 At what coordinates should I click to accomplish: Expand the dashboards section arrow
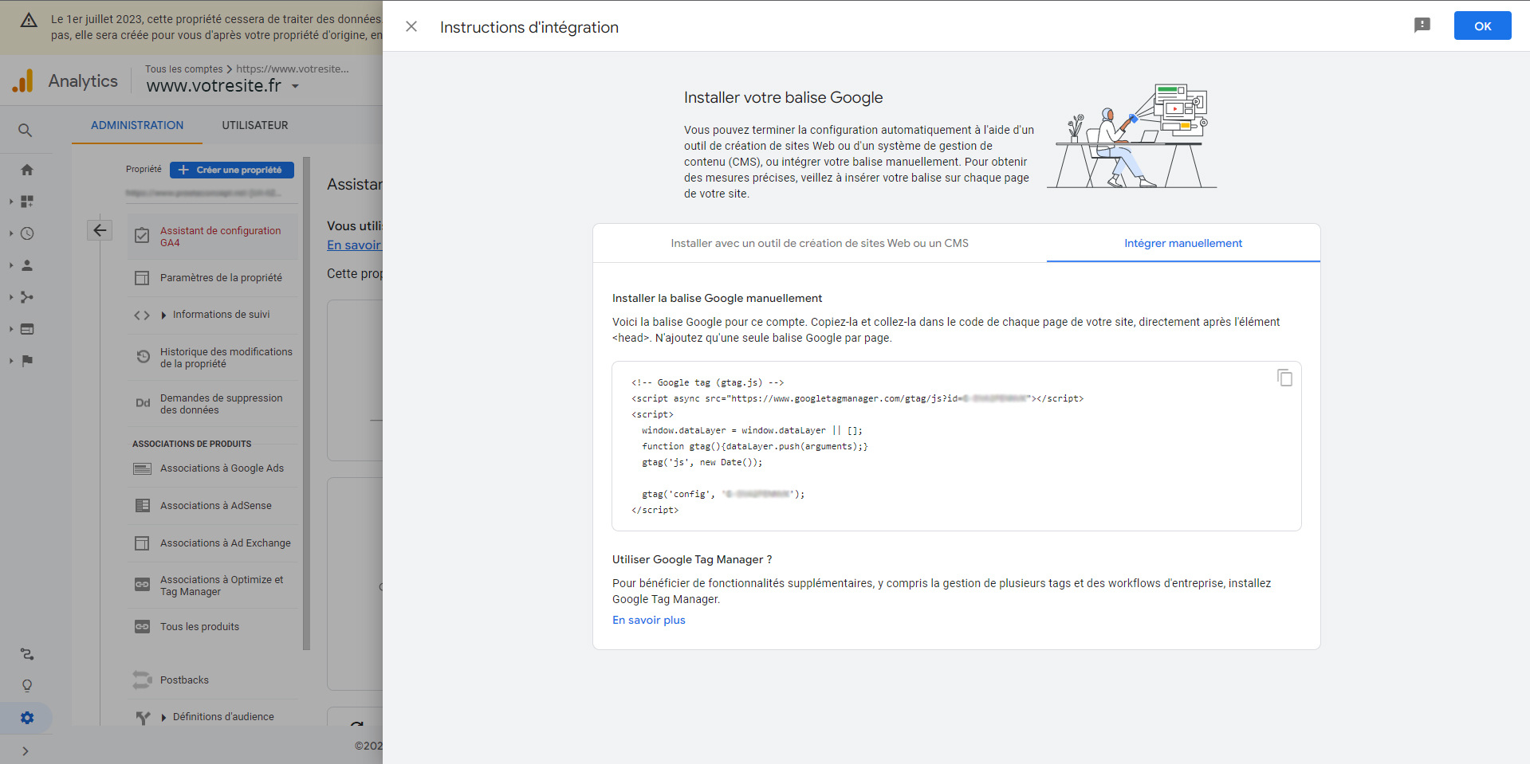(11, 202)
